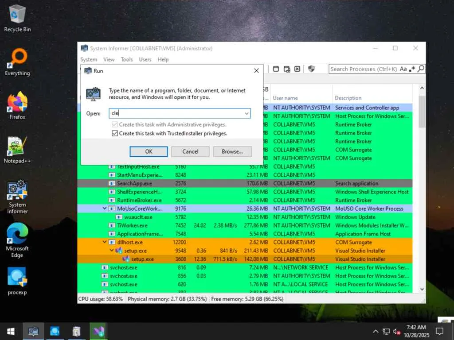Click the Search Processes input box
The width and height of the screenshot is (454, 340).
(364, 69)
